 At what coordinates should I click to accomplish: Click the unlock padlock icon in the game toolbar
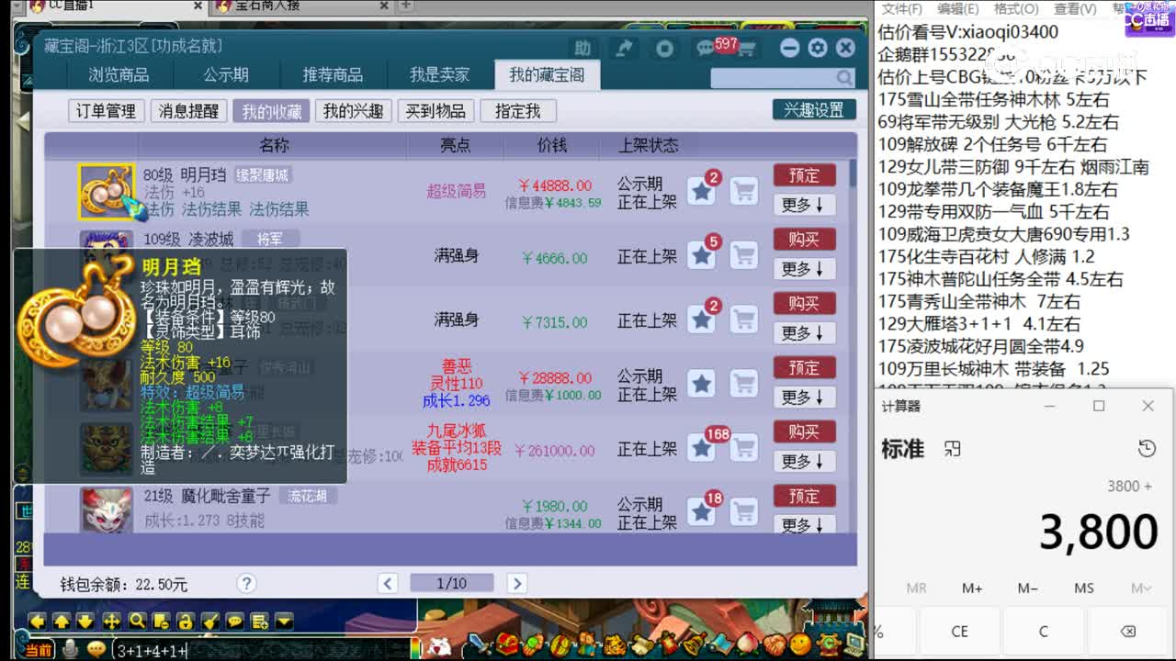click(185, 622)
